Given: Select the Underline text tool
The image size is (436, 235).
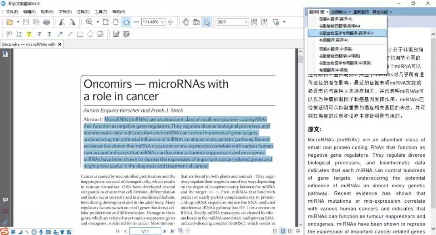Looking at the screenshot, I should (x=49, y=34).
